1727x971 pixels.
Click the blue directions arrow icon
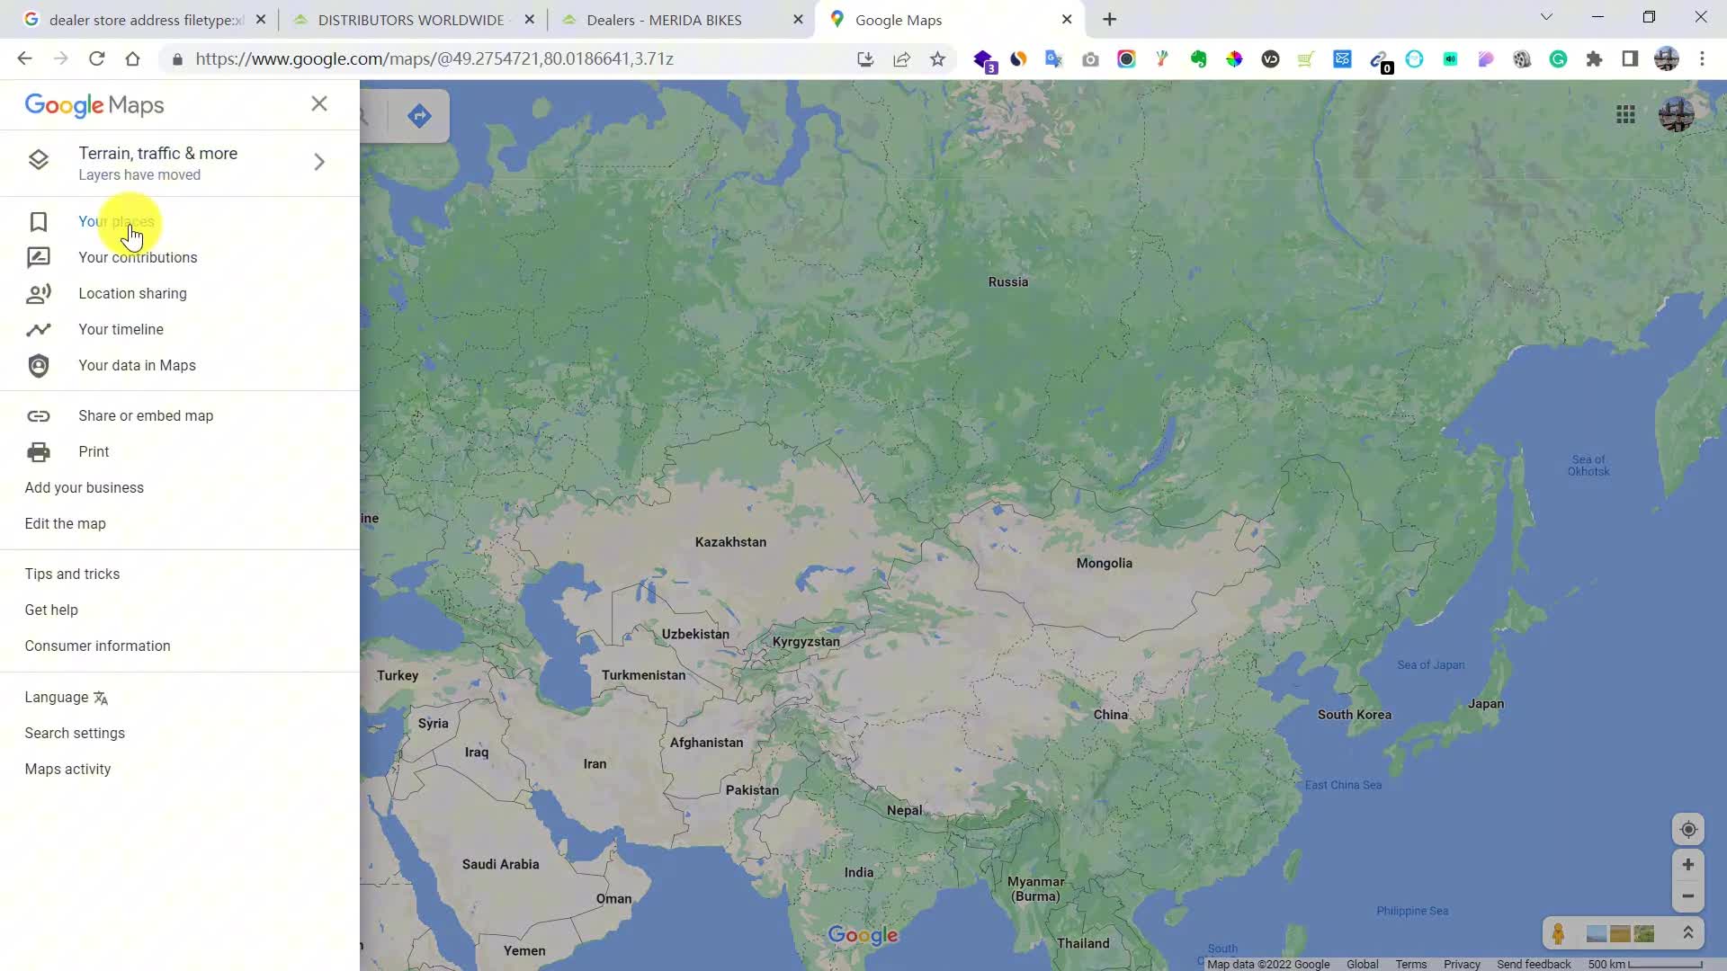tap(419, 115)
